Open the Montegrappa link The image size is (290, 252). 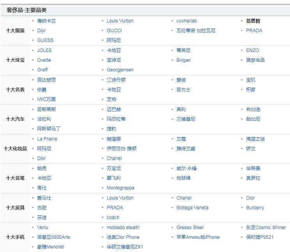tap(120, 188)
